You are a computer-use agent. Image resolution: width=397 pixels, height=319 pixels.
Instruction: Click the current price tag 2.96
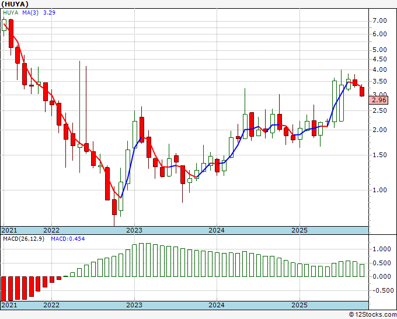pyautogui.click(x=379, y=100)
